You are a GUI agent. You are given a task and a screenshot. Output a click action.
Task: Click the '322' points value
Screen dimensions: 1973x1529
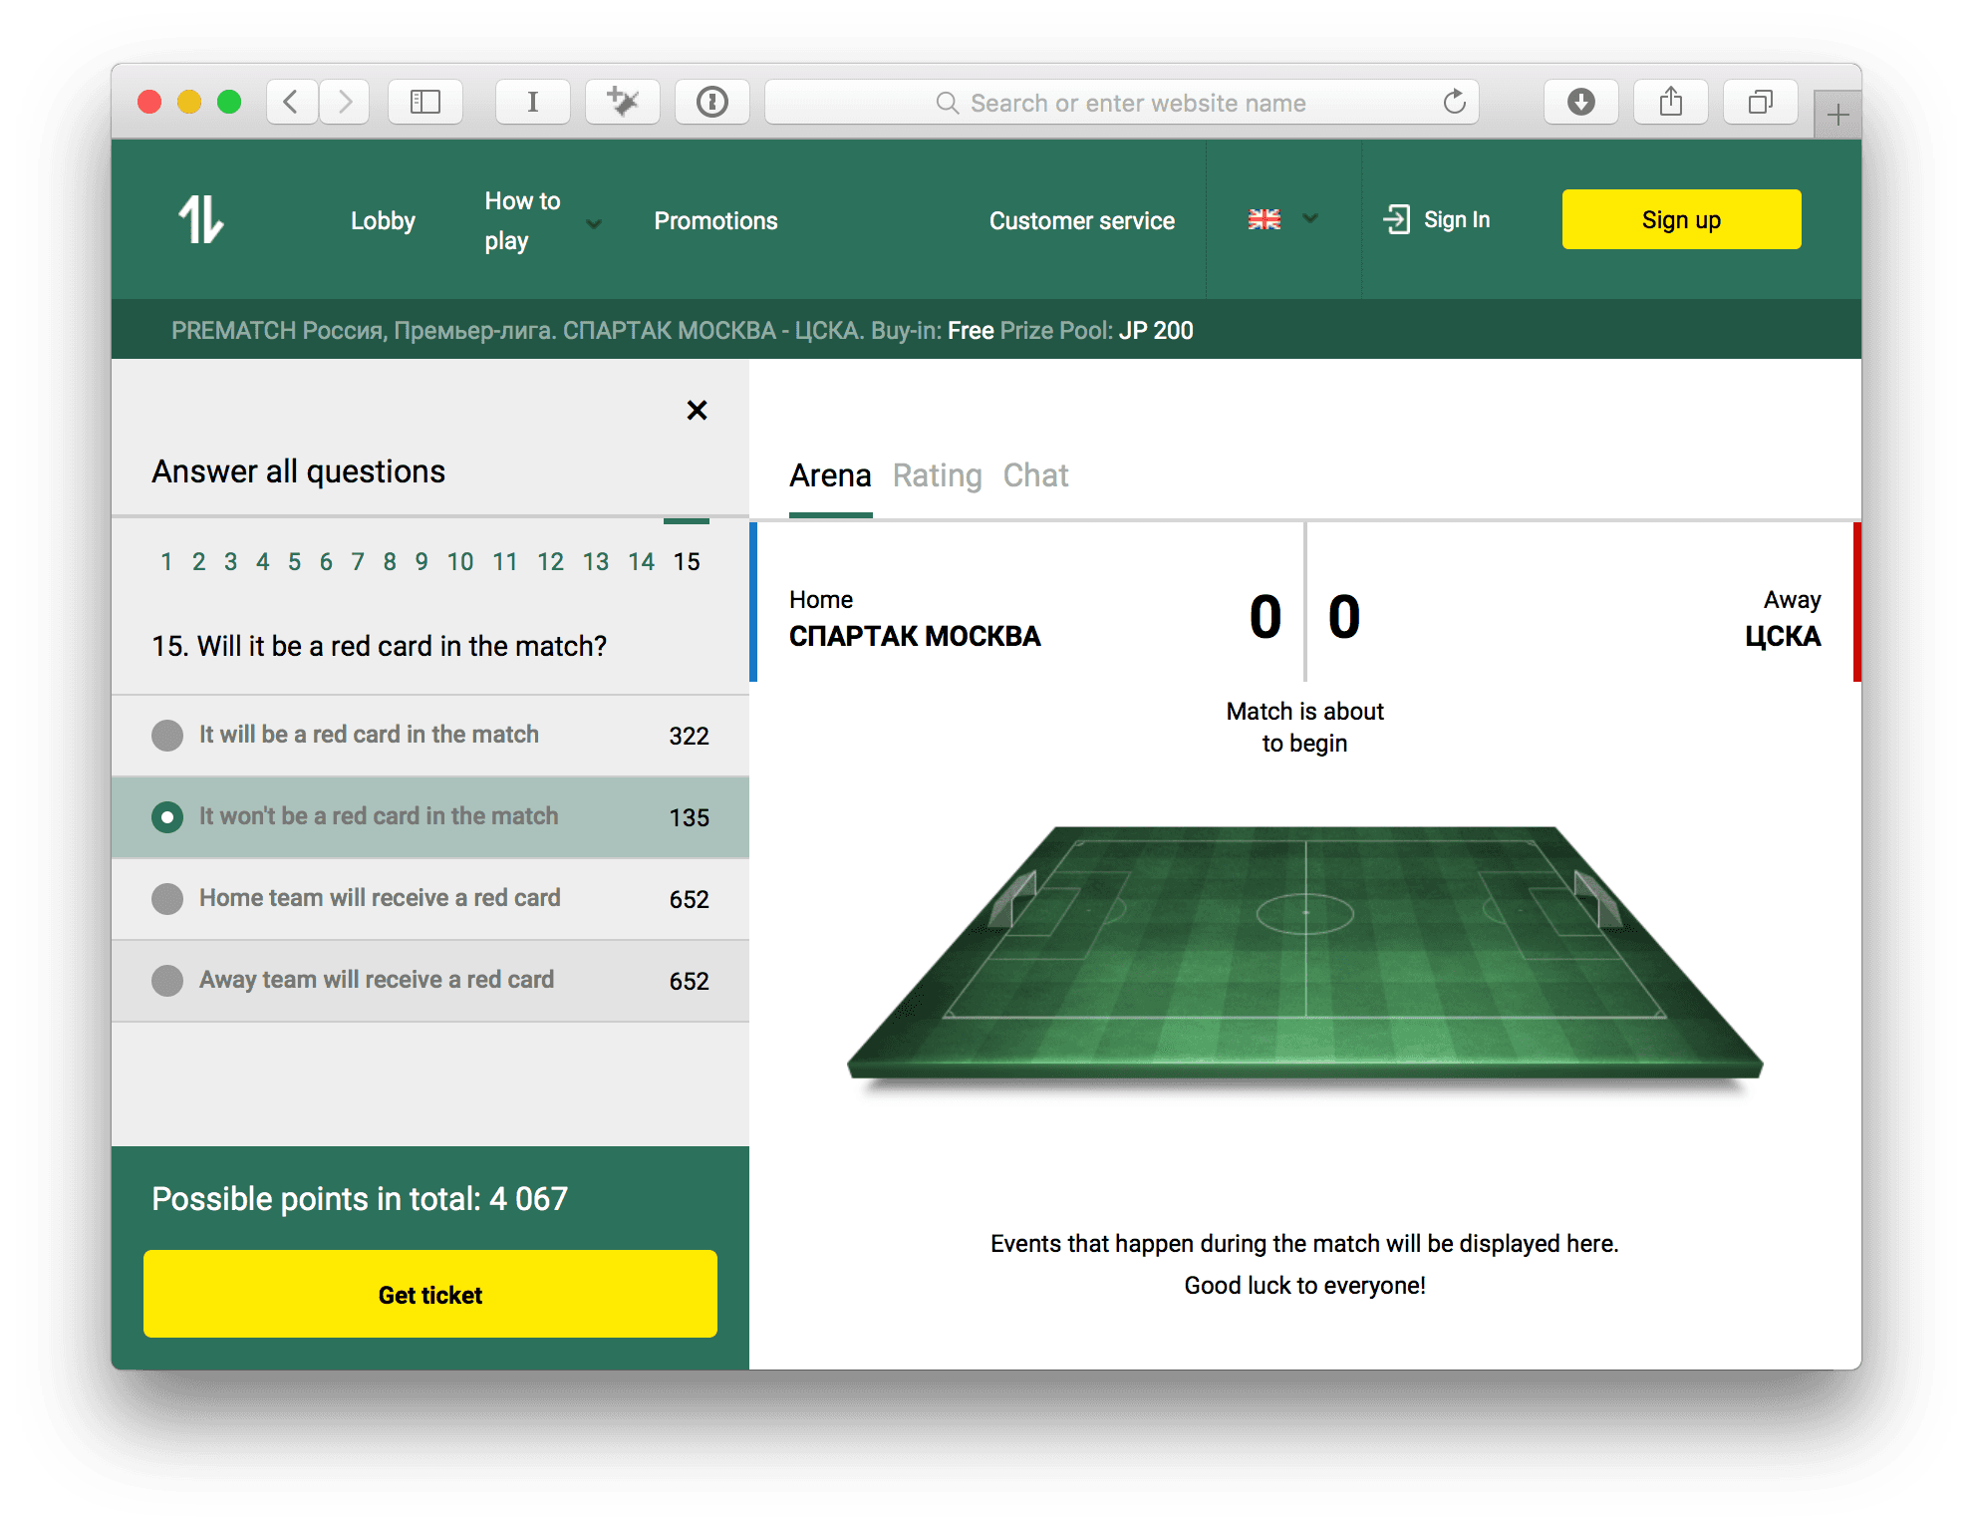689,736
